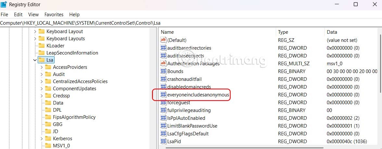382x149 pixels.
Task: Select the MSV1_0 folder icon
Action: (48, 145)
